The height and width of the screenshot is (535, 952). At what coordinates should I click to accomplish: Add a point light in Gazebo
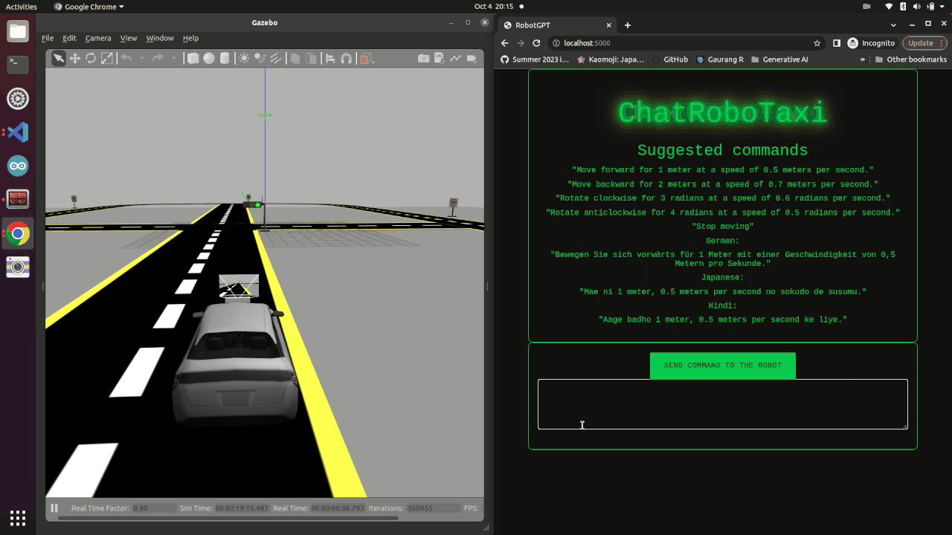click(x=244, y=59)
